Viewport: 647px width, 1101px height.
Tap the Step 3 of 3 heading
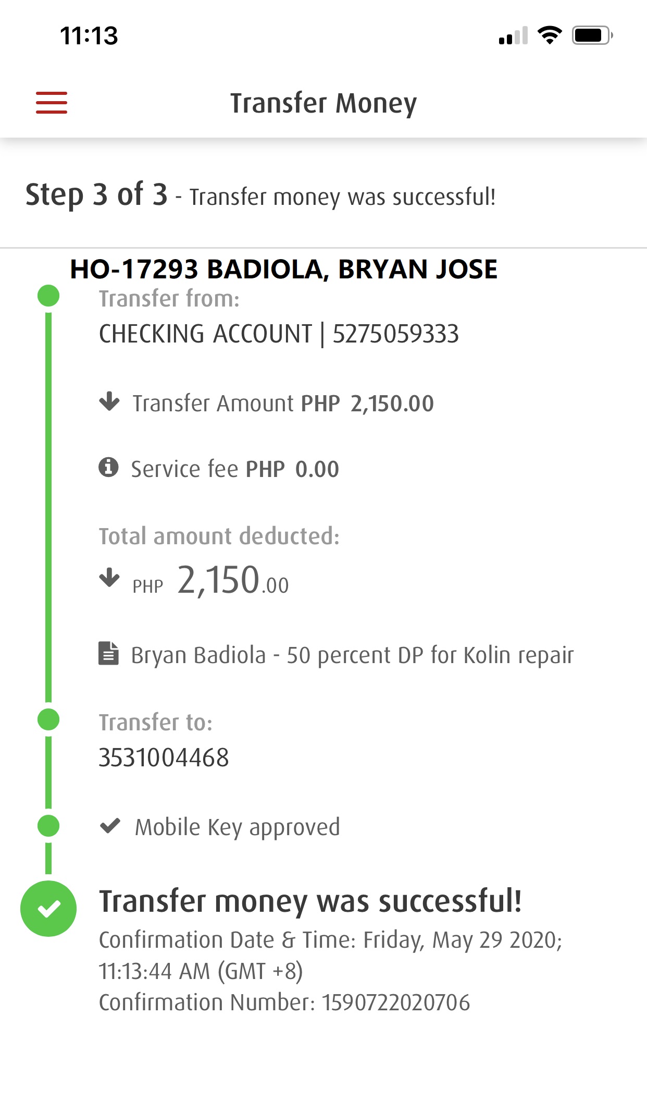point(97,195)
